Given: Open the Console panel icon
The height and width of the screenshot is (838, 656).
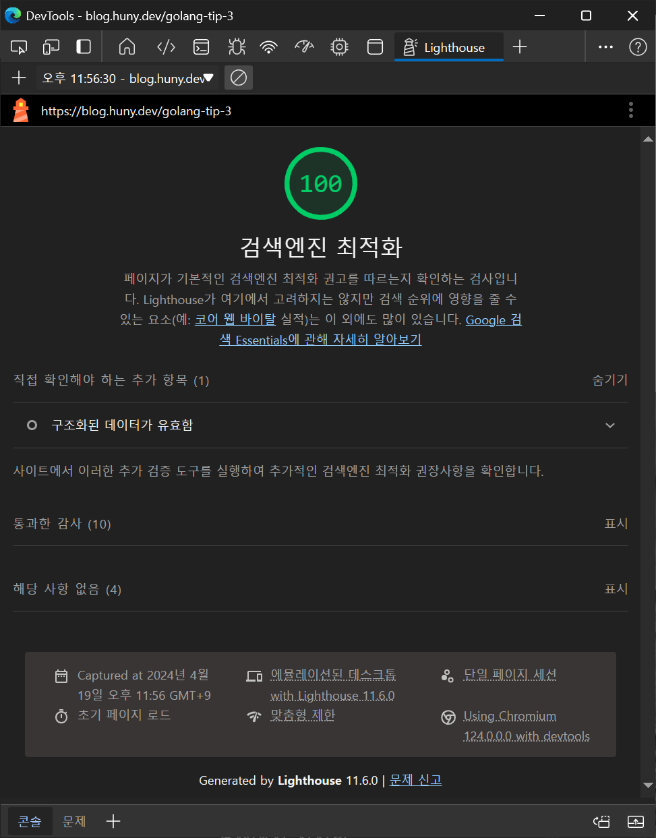Looking at the screenshot, I should click(201, 47).
